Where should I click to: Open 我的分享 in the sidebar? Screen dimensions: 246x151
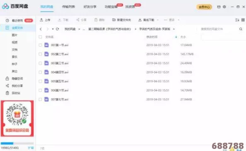click(14, 86)
